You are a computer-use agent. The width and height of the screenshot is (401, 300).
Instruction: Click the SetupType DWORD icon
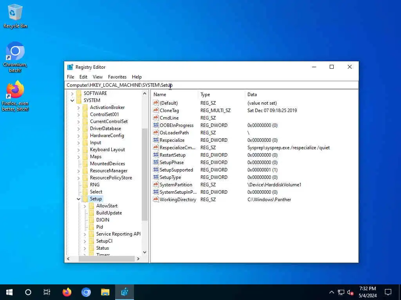pyautogui.click(x=156, y=177)
